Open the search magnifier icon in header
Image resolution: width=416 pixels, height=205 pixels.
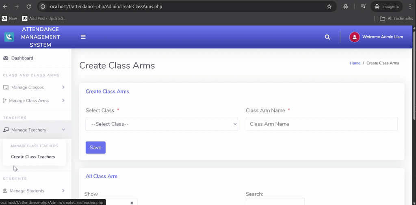click(x=327, y=37)
